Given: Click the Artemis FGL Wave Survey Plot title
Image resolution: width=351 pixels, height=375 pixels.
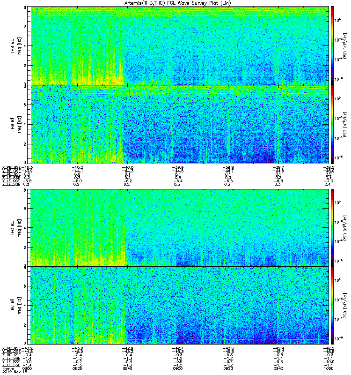Looking at the screenshot, I should tap(178, 3).
